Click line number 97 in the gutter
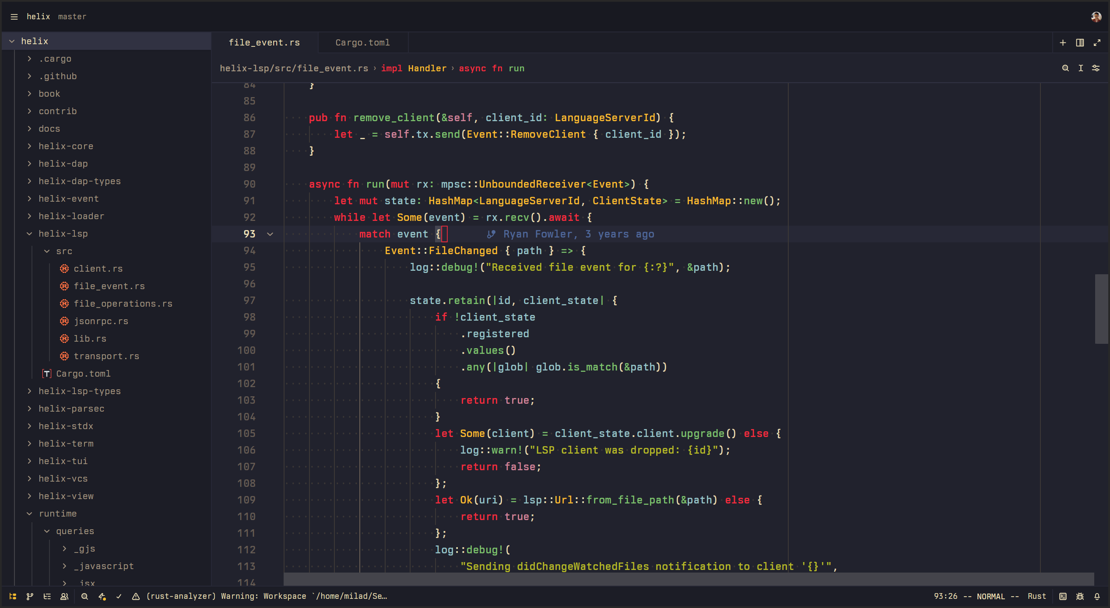 coord(249,301)
